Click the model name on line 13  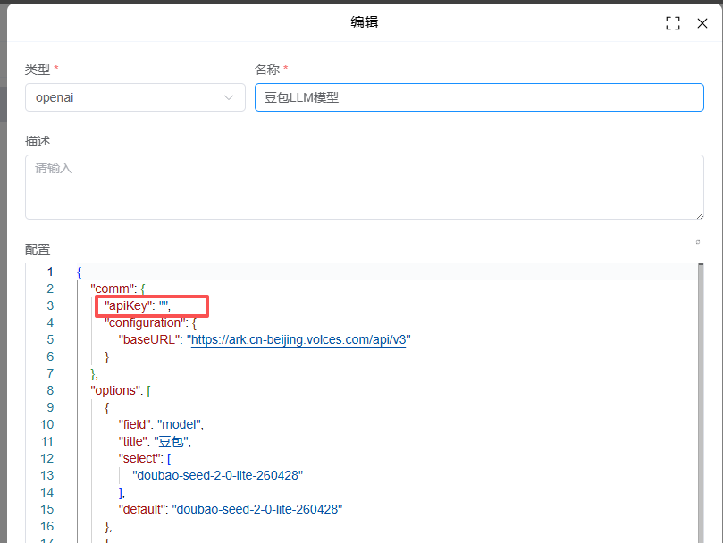(218, 475)
